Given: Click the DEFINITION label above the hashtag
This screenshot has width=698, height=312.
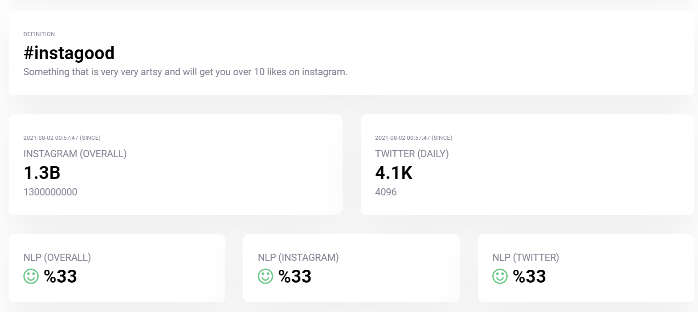Looking at the screenshot, I should tap(39, 34).
